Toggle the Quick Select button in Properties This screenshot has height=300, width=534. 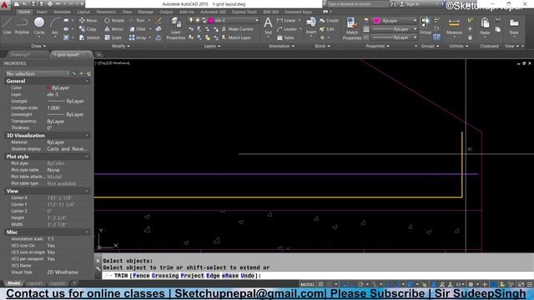[x=88, y=73]
